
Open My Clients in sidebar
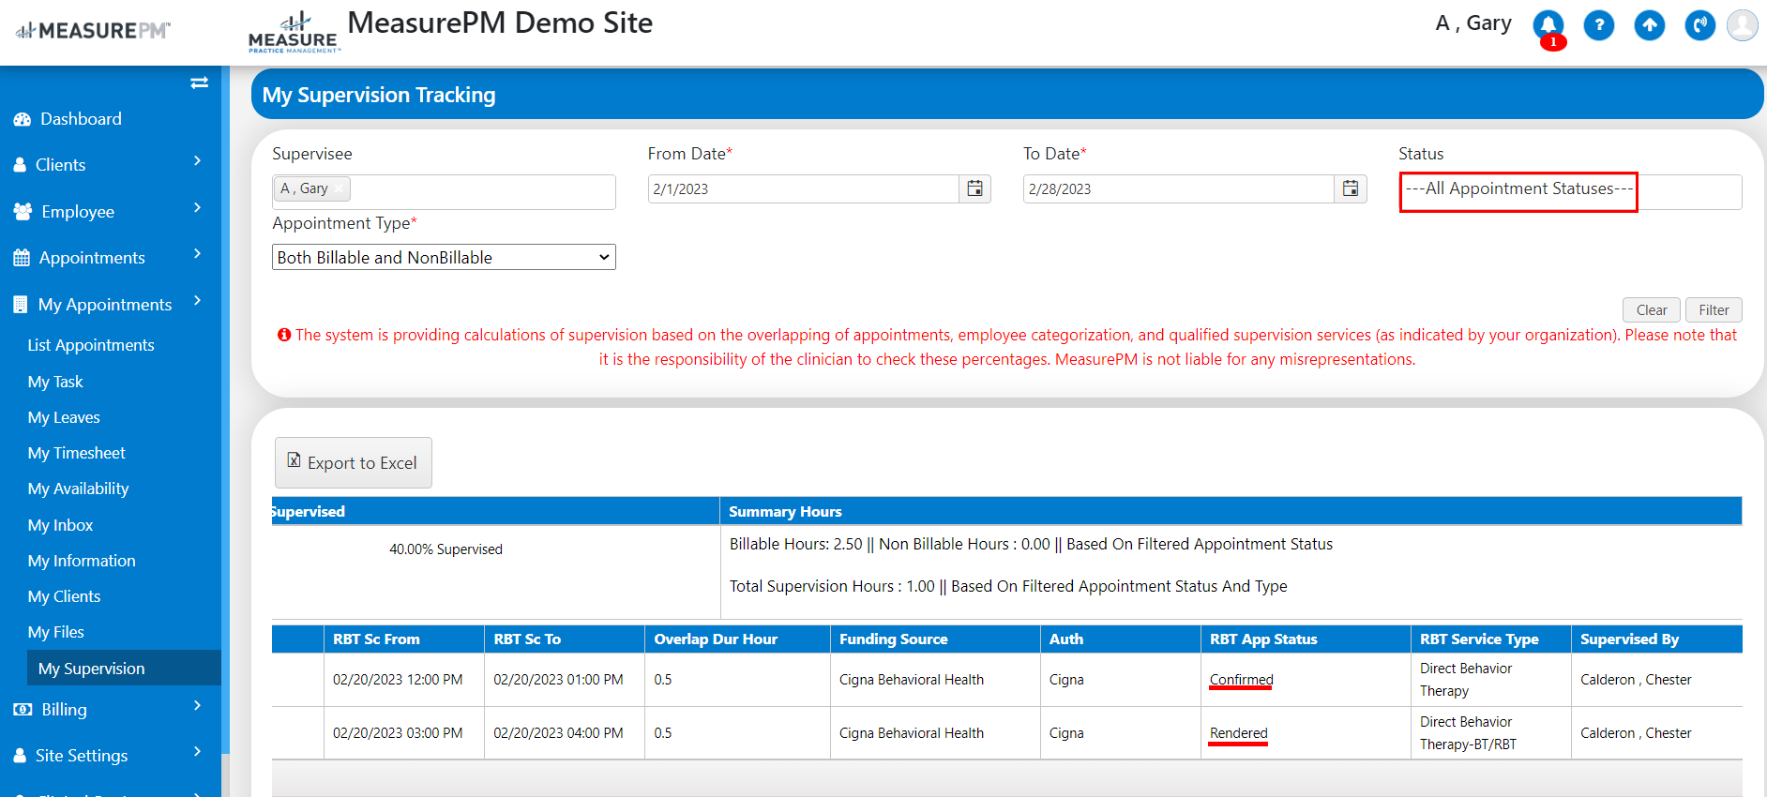pyautogui.click(x=64, y=596)
